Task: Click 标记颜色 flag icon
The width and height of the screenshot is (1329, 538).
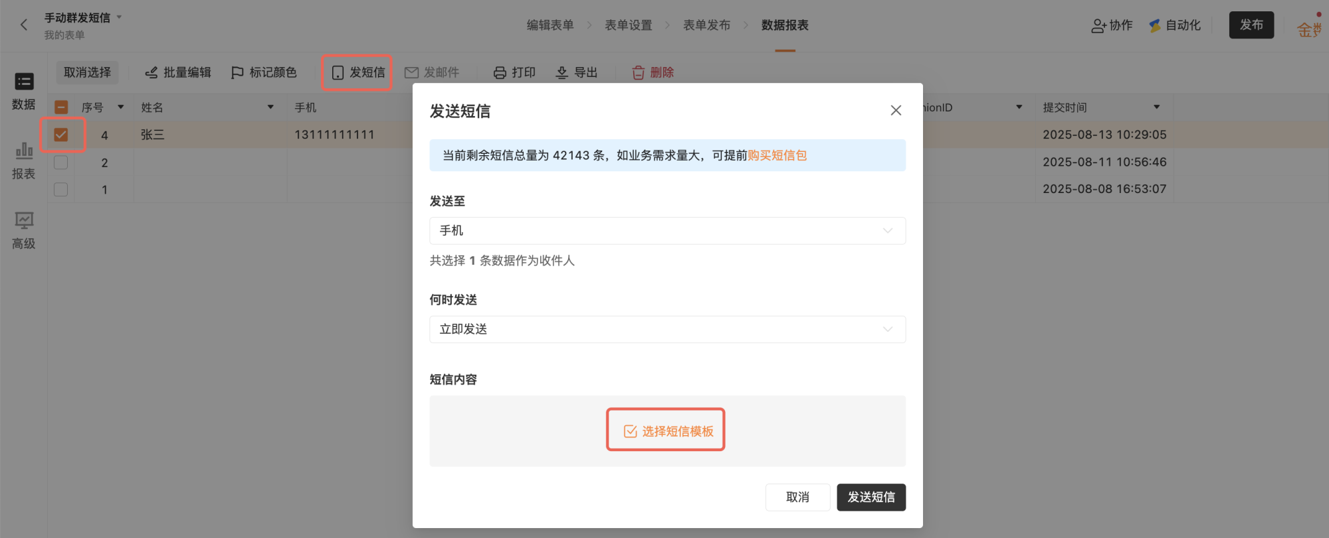Action: tap(237, 72)
